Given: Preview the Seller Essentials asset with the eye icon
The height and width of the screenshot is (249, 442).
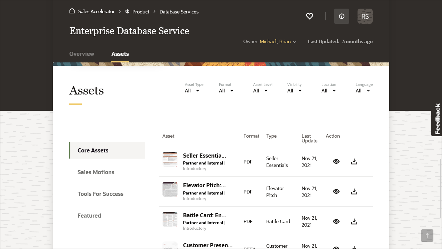Looking at the screenshot, I should (x=336, y=161).
